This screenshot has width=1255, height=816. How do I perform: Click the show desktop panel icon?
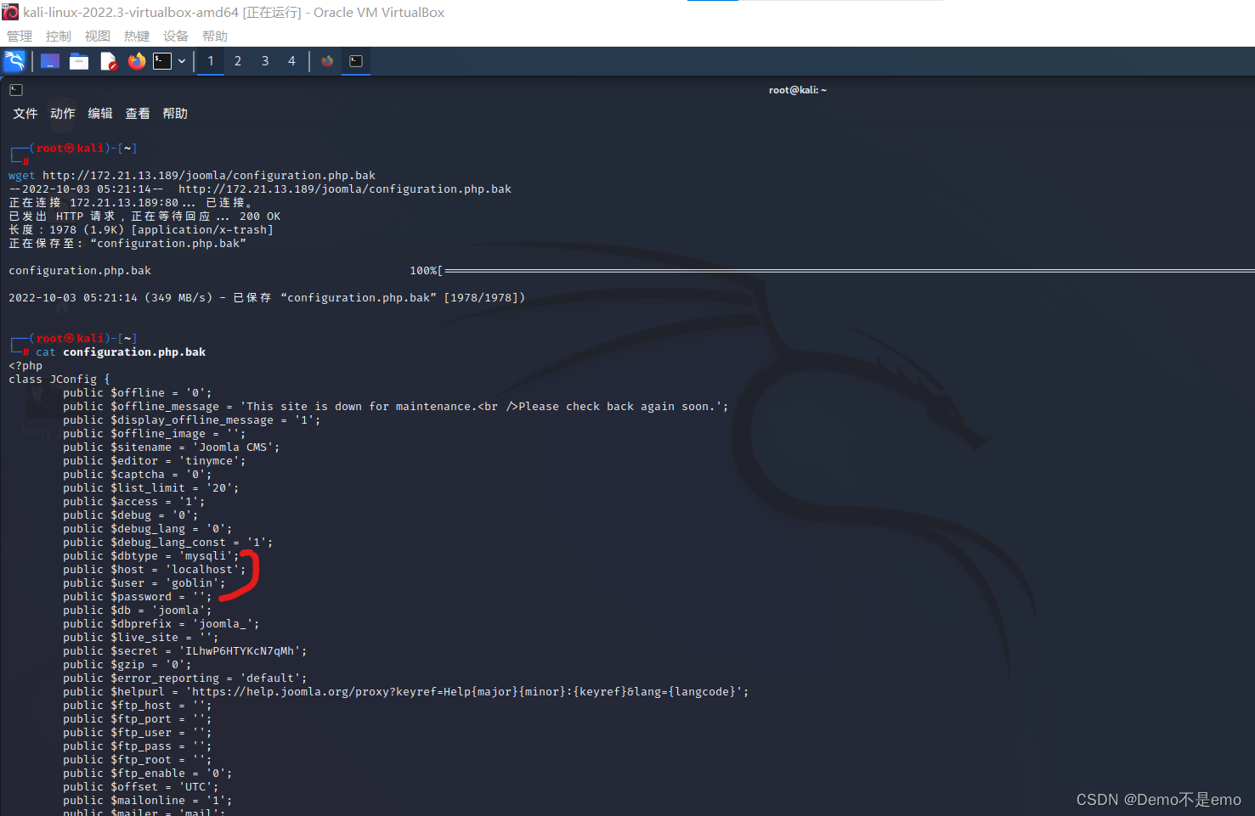click(50, 61)
